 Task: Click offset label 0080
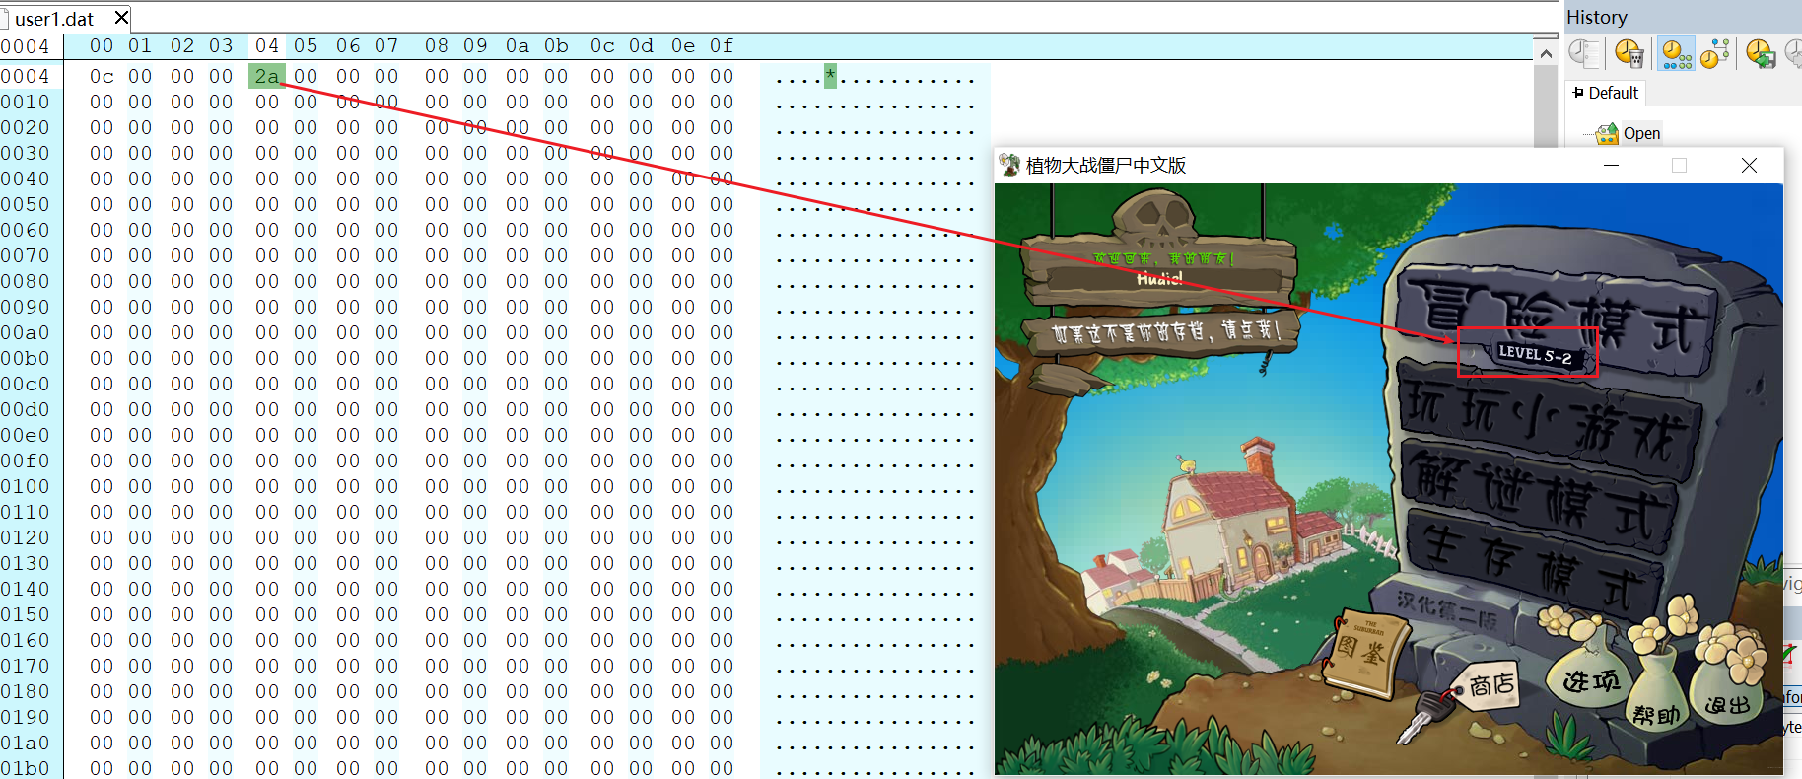25,281
